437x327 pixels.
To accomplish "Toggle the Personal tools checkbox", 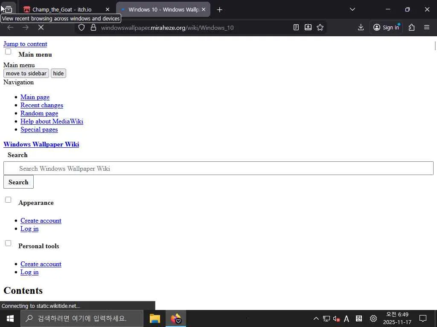I will [8, 243].
